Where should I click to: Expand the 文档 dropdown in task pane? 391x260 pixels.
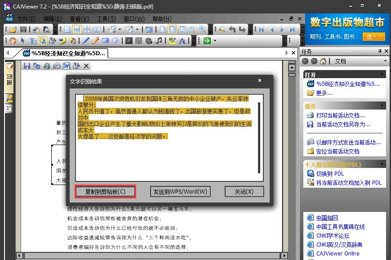(385, 61)
